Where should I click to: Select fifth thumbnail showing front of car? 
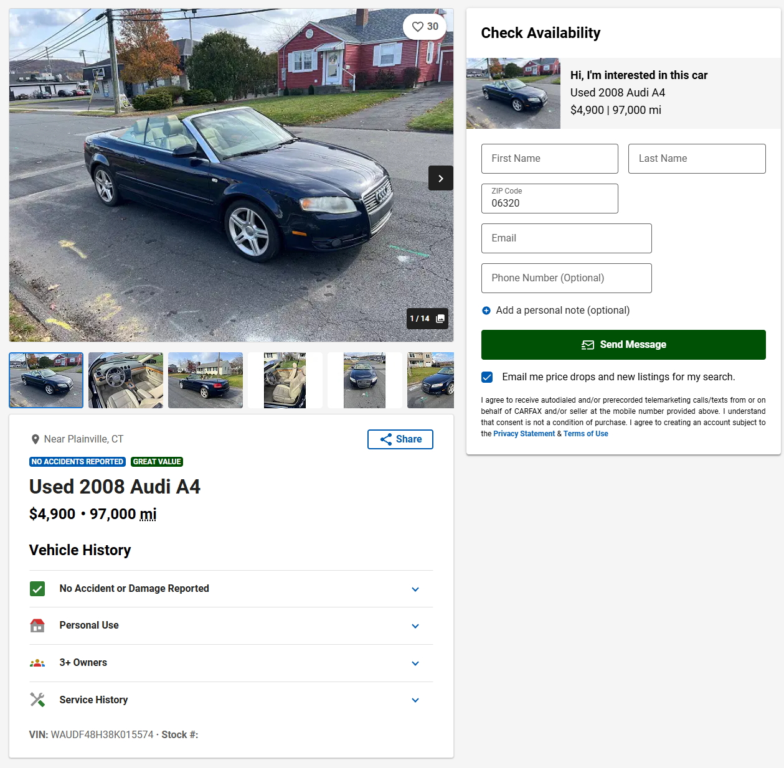click(365, 380)
